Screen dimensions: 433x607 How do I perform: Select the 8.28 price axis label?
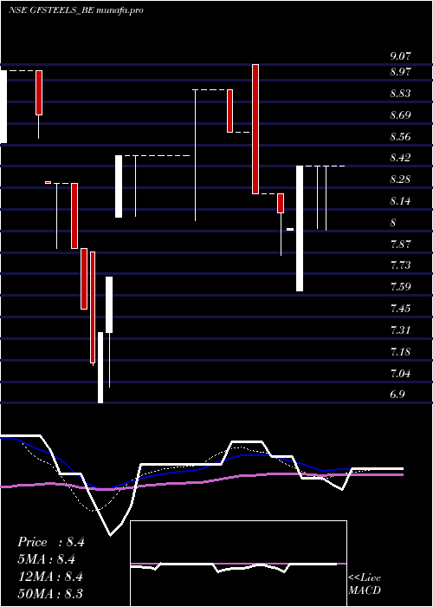point(400,179)
